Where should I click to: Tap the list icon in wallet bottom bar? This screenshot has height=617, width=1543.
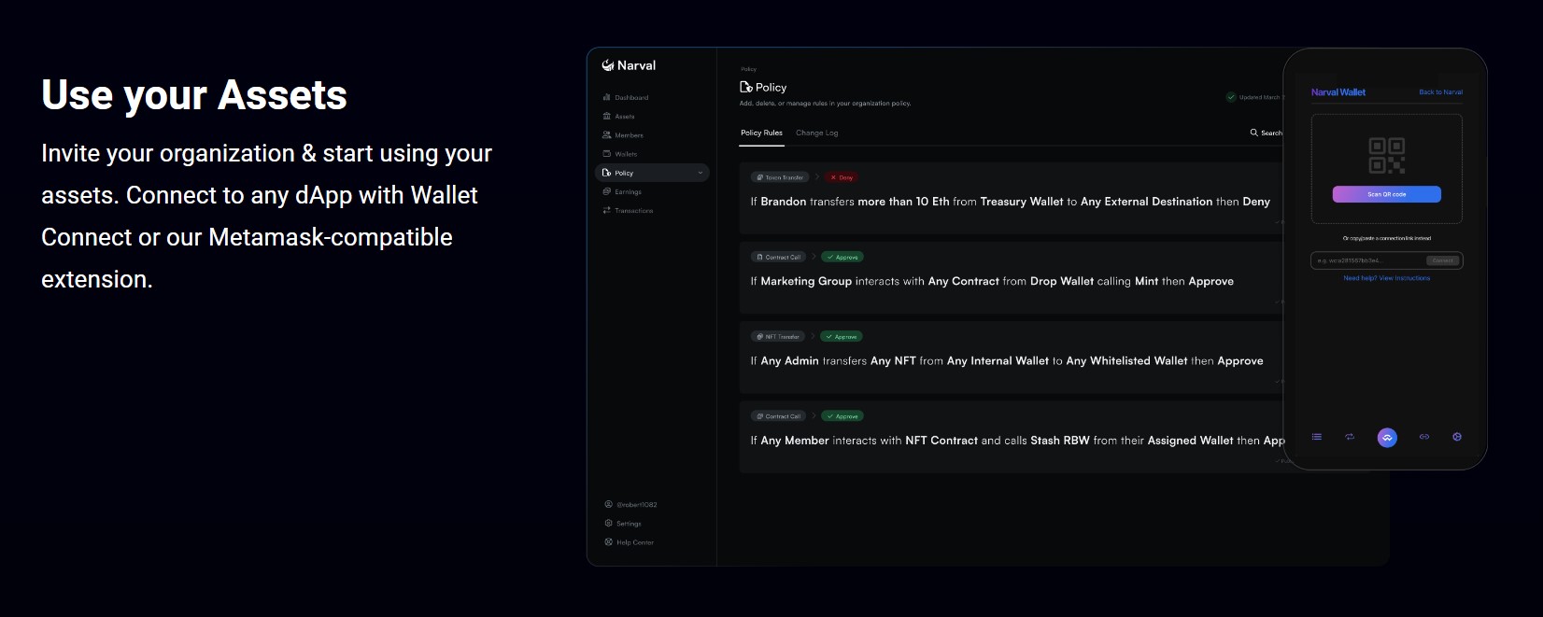pos(1317,437)
